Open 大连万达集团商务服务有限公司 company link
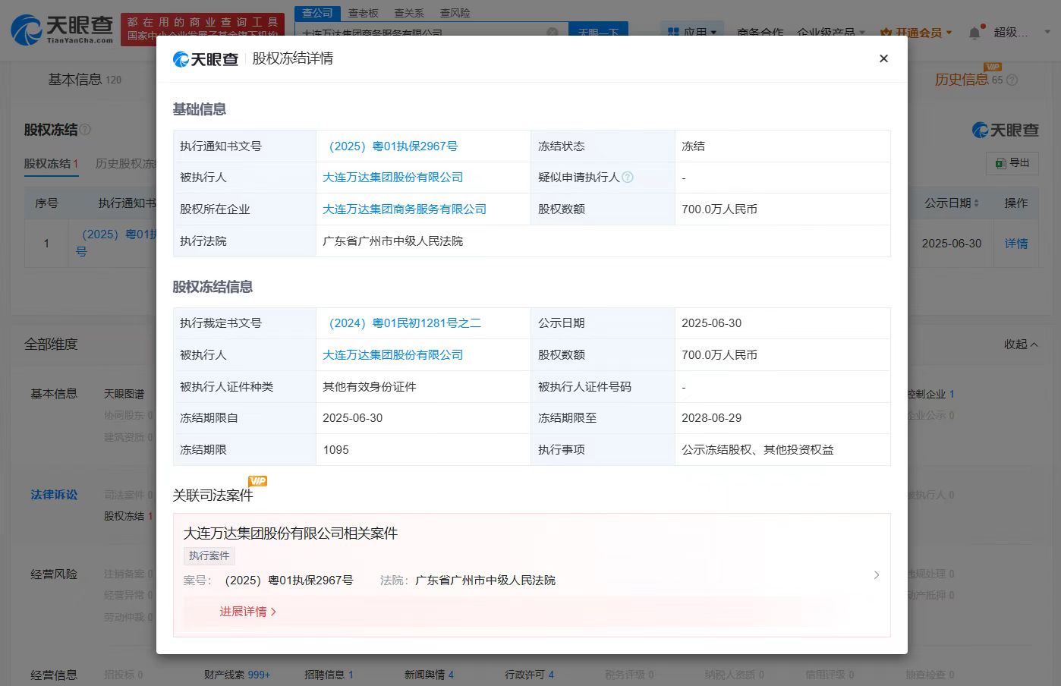Screen dimensions: 1061x686 pos(405,209)
